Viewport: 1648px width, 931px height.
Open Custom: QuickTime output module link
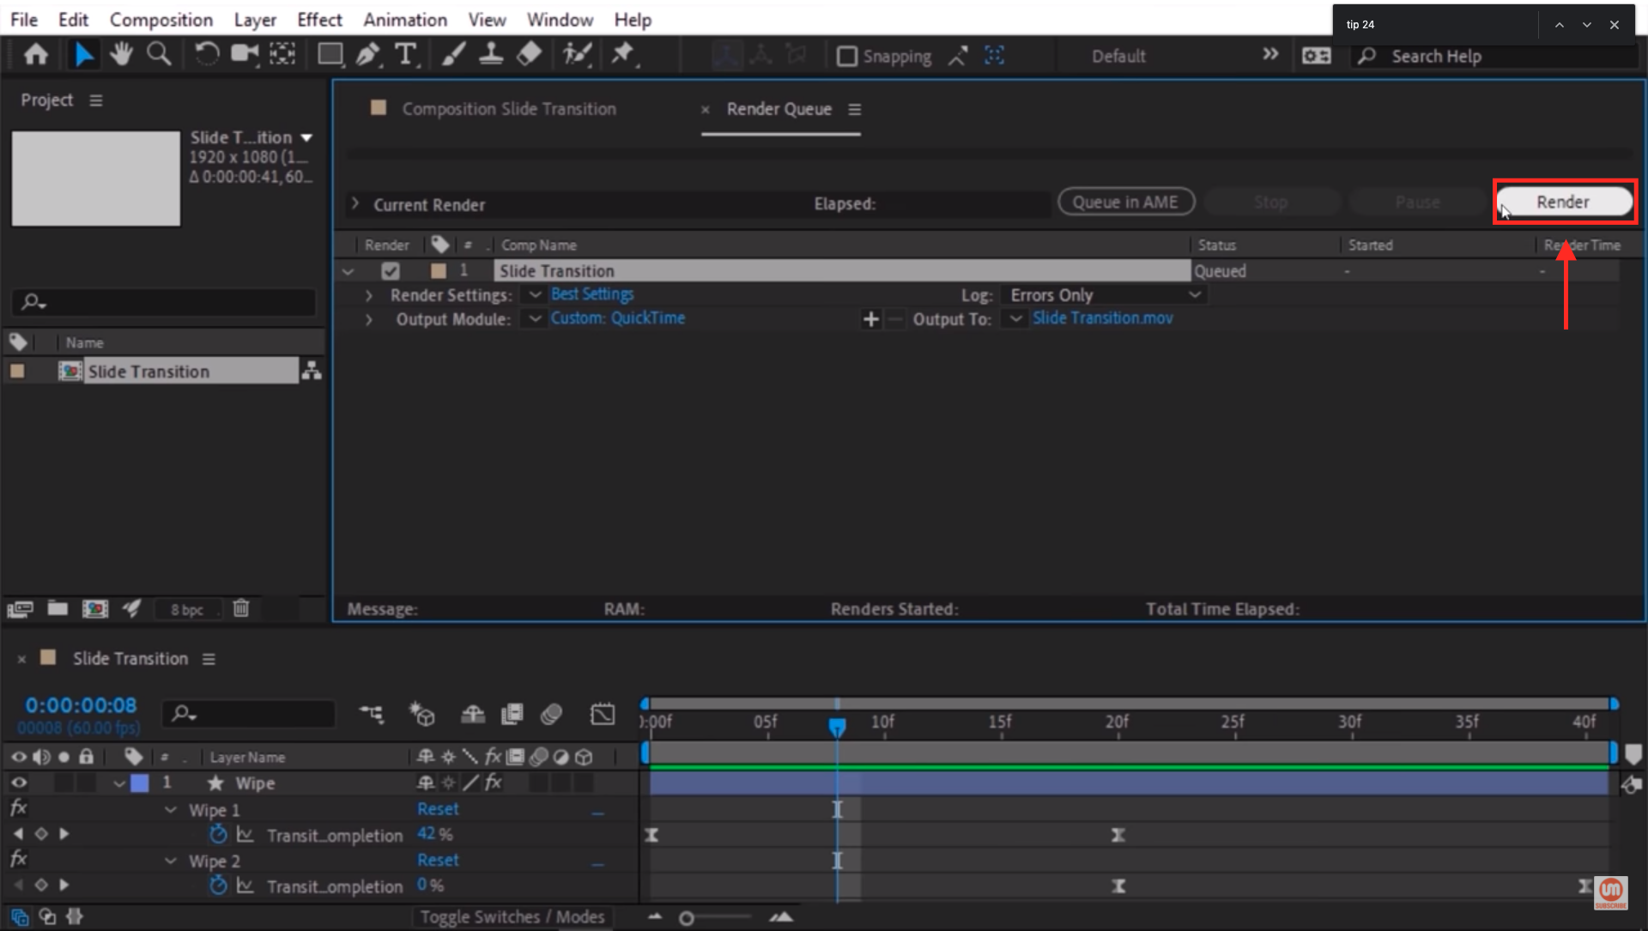[618, 318]
